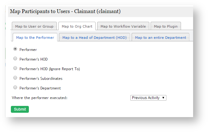This screenshot has width=208, height=132.
Task: Click the 'Where the performer executed' label
Action: 39,98
